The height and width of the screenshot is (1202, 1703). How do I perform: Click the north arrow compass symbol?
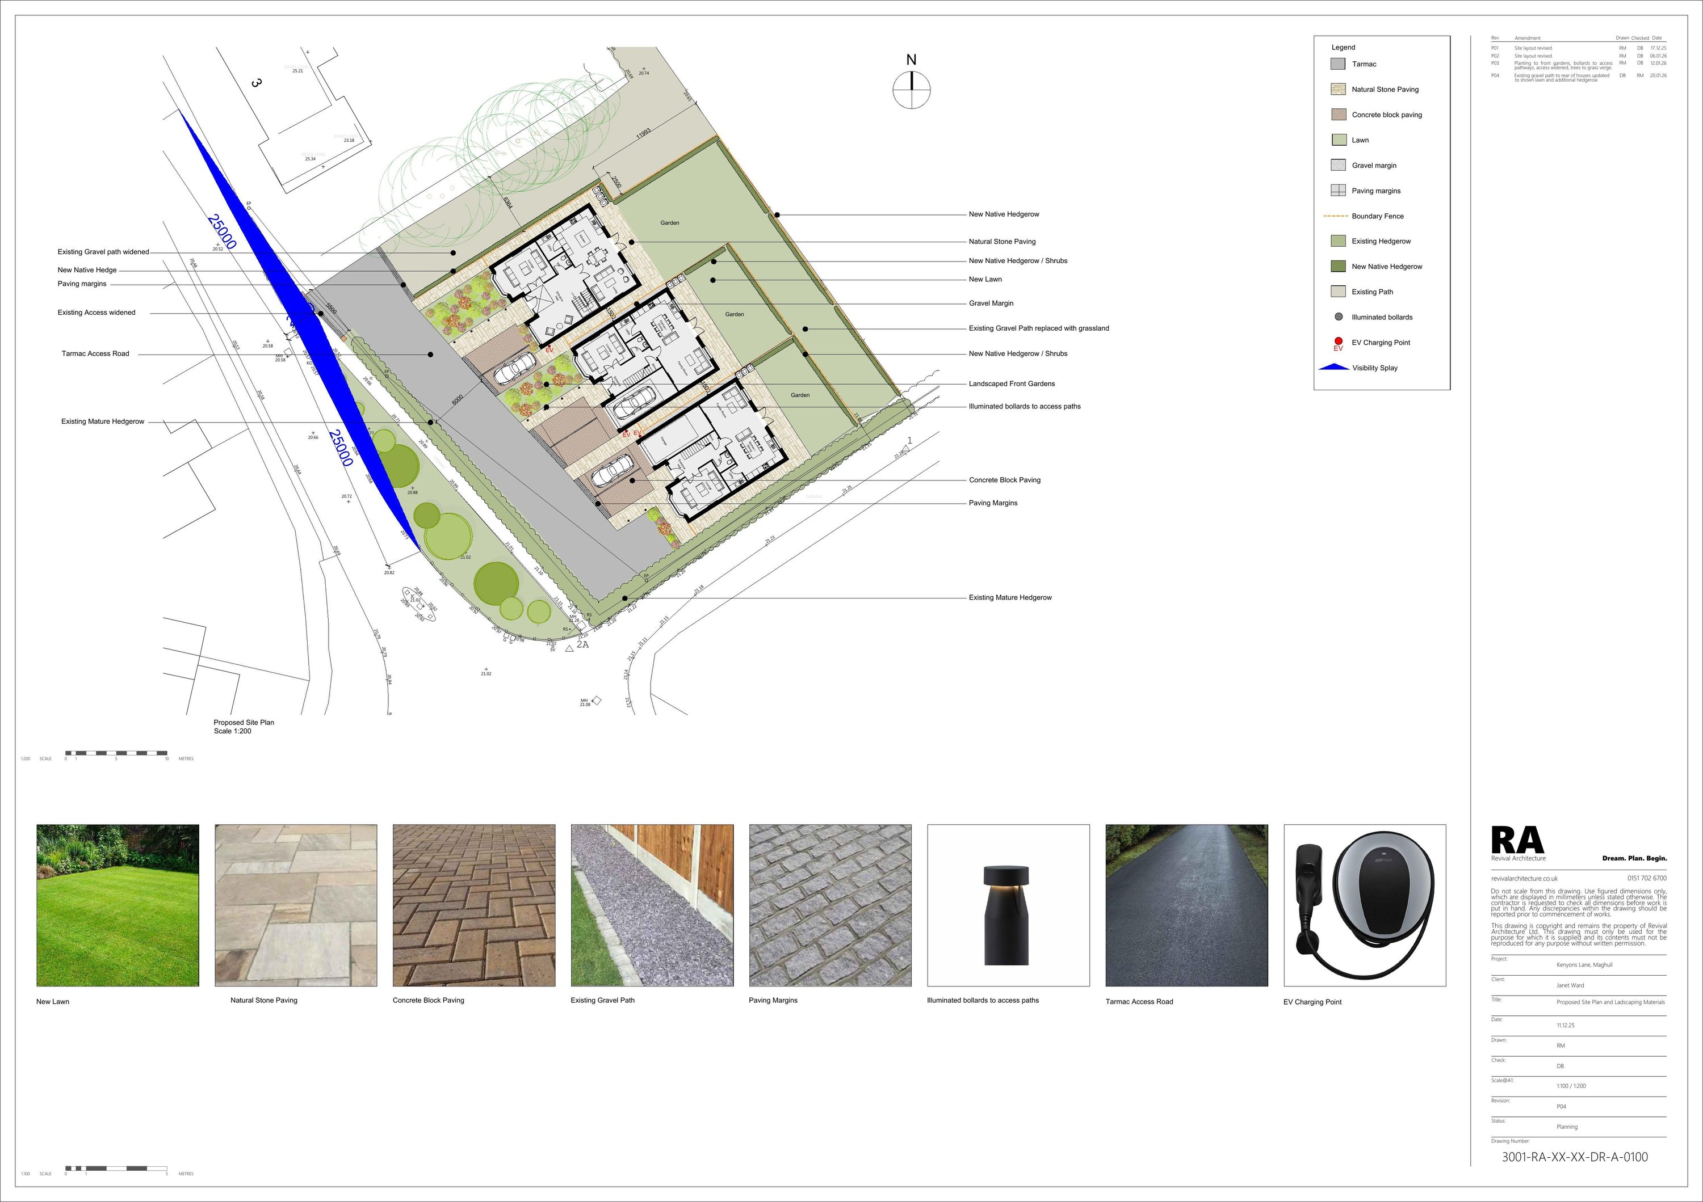click(x=911, y=89)
